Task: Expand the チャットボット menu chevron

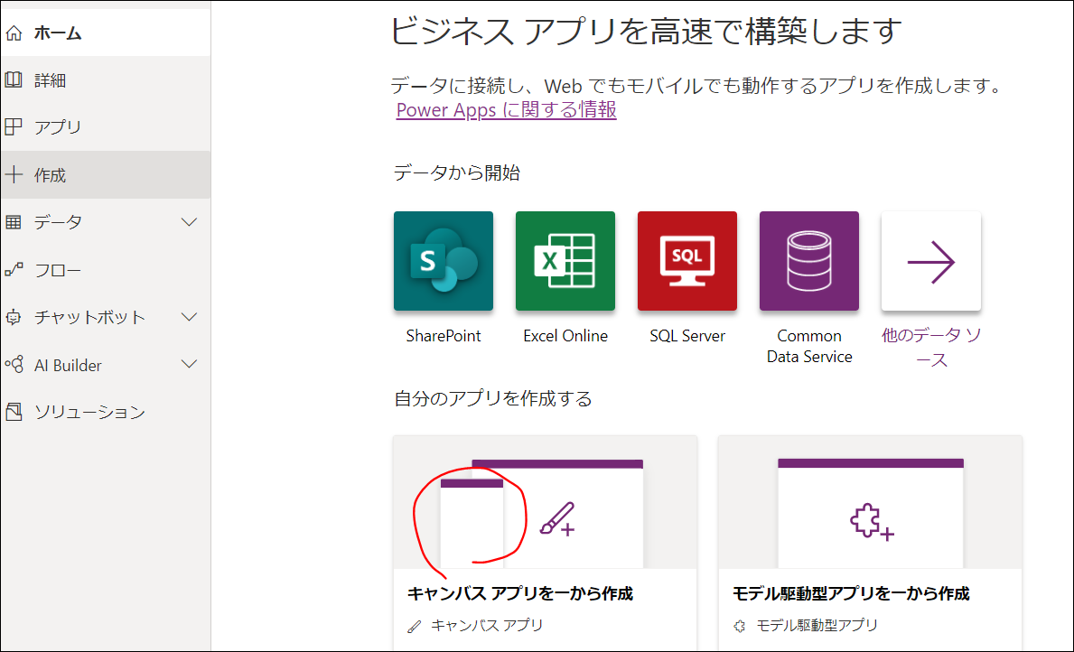Action: coord(189,317)
